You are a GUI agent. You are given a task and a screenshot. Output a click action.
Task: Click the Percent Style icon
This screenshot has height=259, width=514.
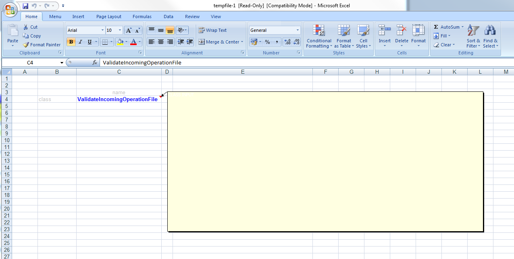pos(267,42)
